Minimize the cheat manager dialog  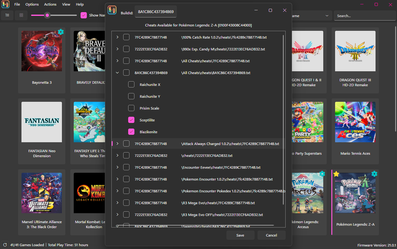tap(256, 10)
